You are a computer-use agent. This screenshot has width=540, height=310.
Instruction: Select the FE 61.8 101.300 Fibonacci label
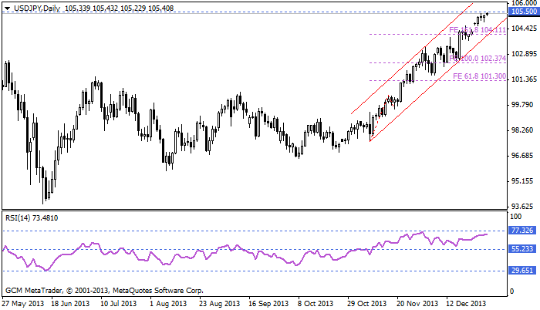tap(479, 76)
